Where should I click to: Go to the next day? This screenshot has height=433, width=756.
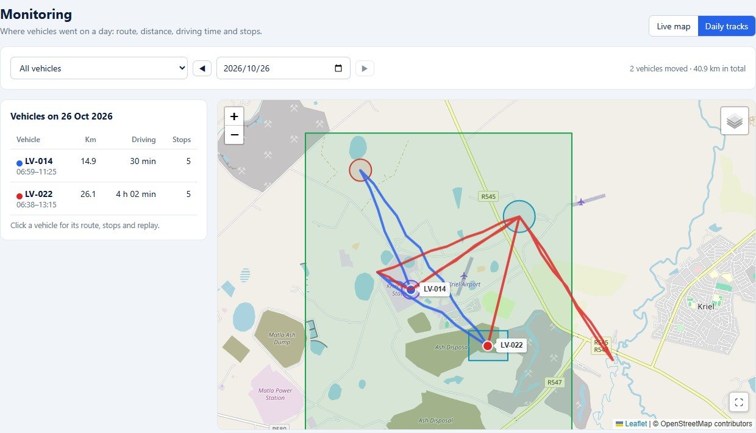pyautogui.click(x=365, y=68)
